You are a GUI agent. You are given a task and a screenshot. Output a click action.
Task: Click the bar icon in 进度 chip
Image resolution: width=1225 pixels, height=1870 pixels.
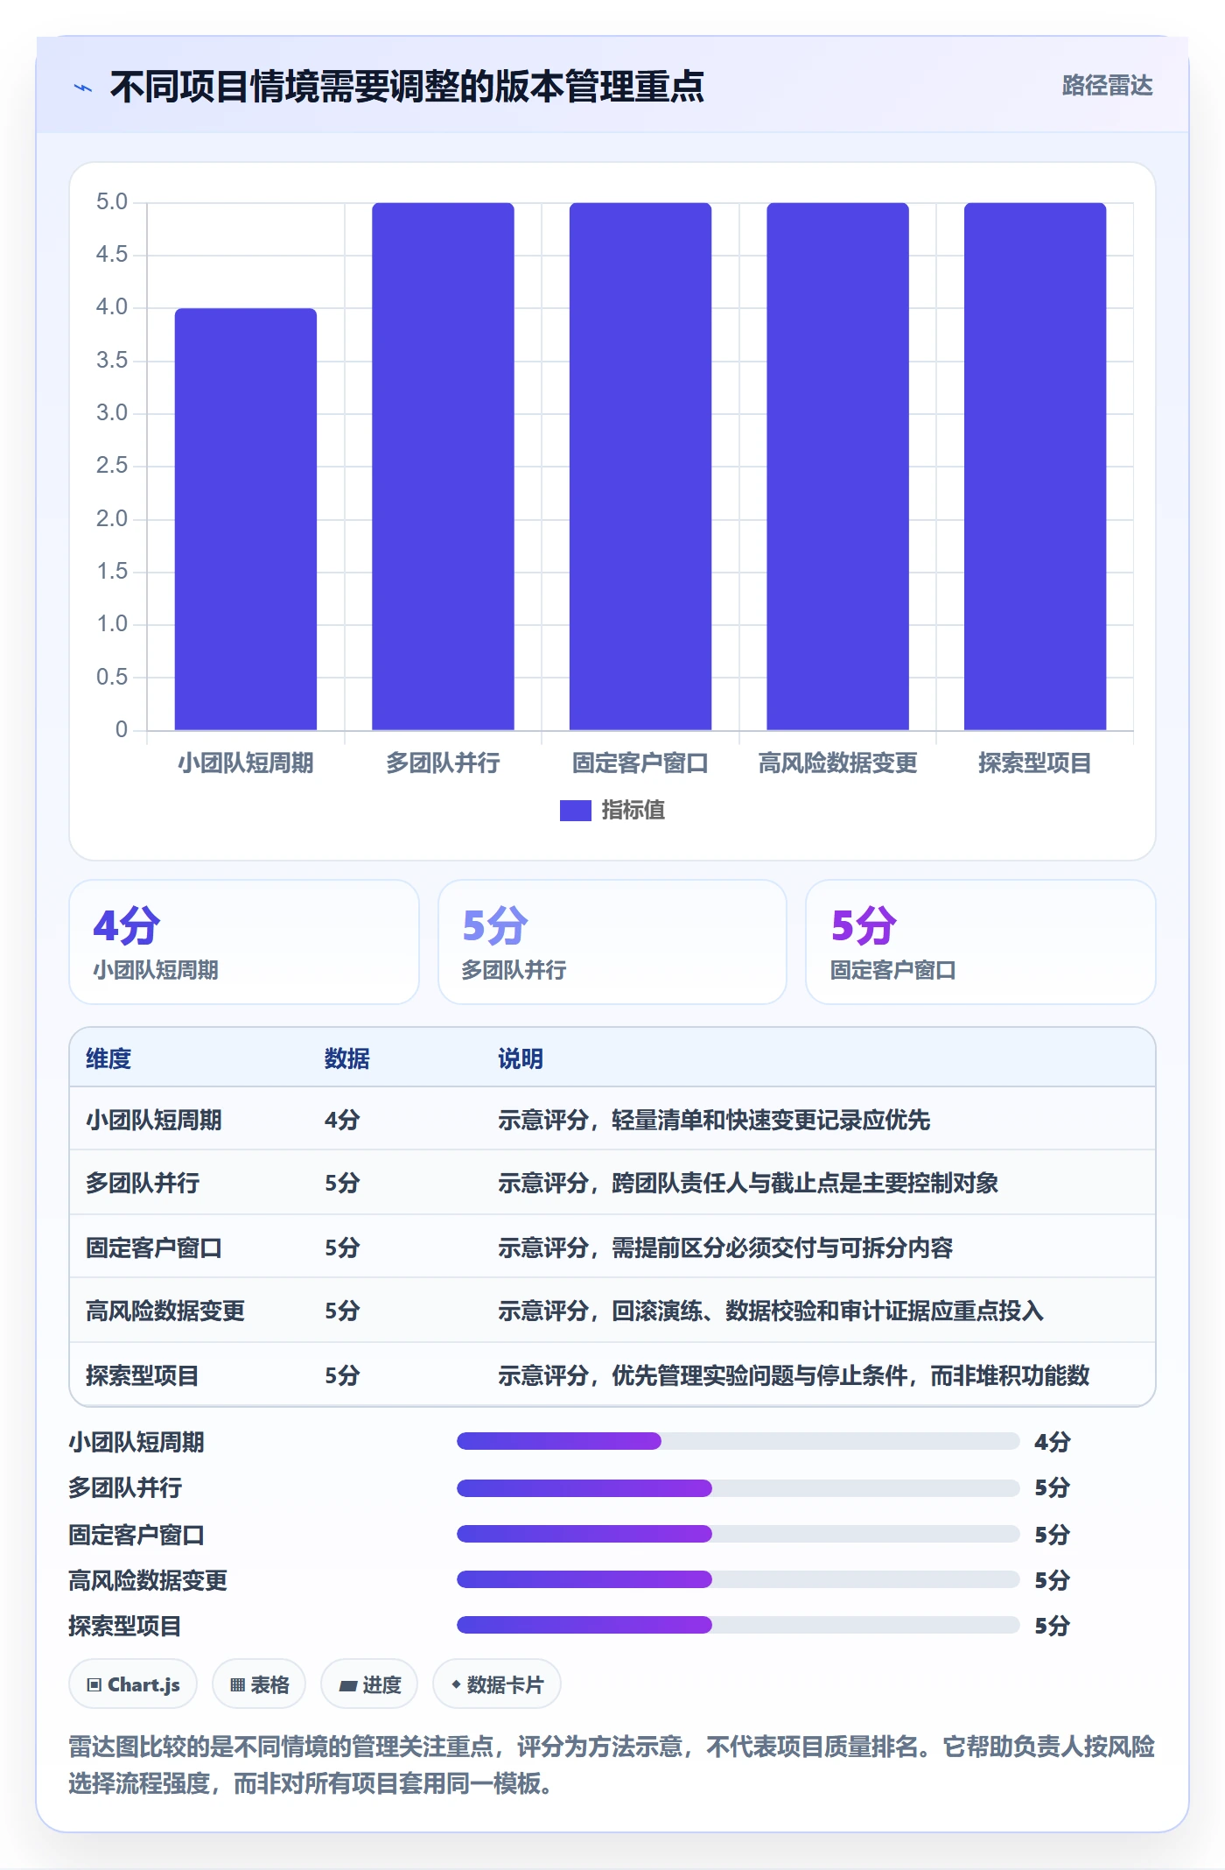[348, 1685]
